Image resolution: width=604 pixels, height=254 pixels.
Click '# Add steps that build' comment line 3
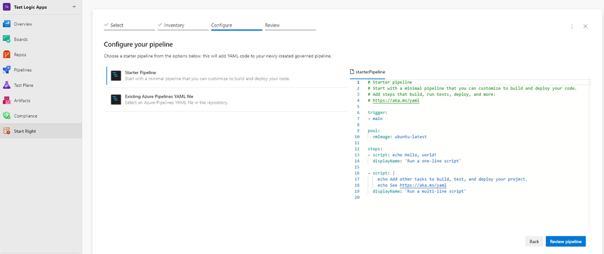pos(432,95)
